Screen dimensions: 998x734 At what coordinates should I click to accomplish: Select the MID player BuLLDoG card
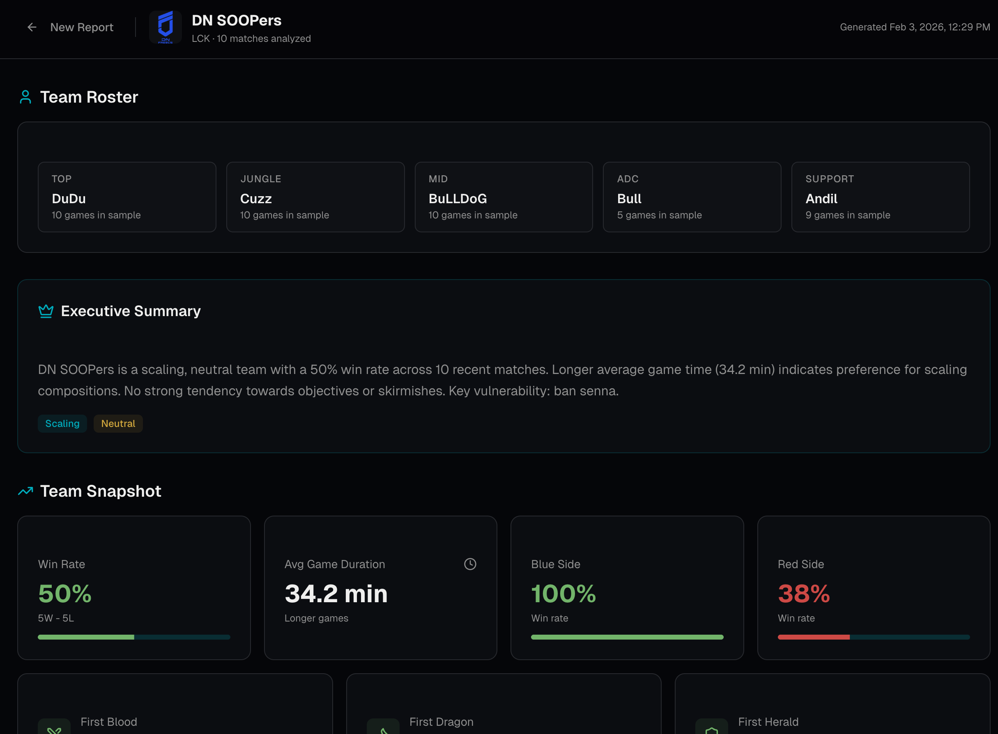(503, 197)
